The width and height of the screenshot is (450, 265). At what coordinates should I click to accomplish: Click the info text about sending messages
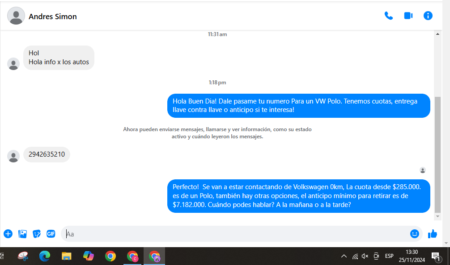coord(217,133)
